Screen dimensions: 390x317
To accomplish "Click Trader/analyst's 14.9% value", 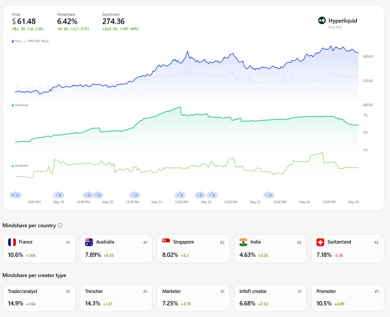I will click(x=15, y=303).
